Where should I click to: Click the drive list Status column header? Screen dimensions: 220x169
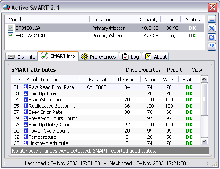coord(192,20)
